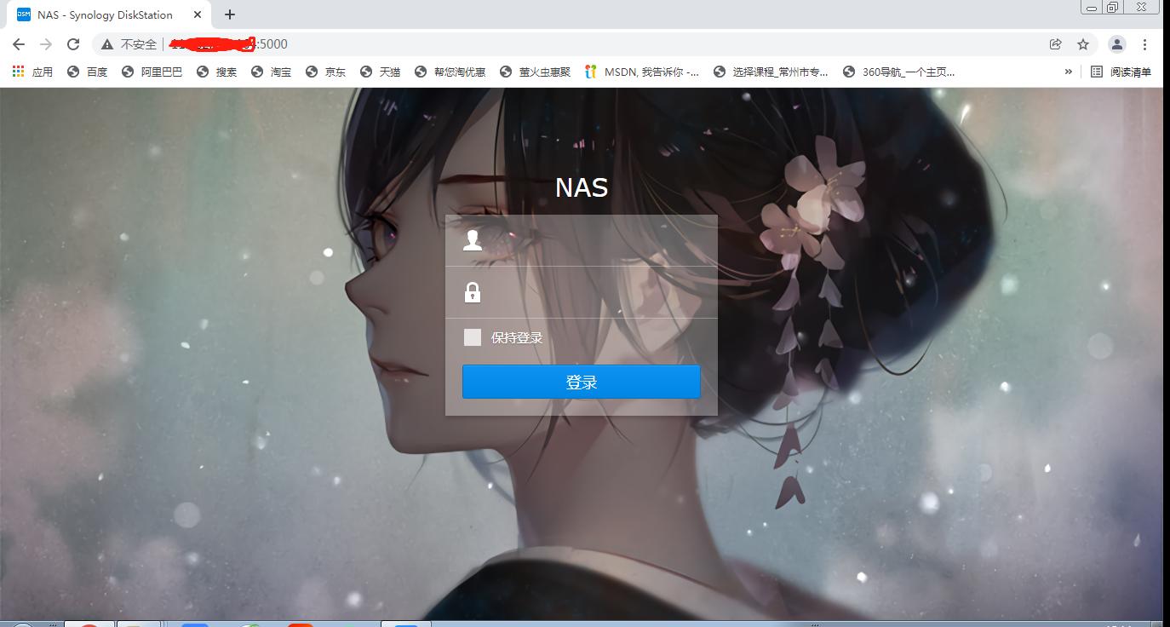The width and height of the screenshot is (1170, 627).
Task: Click the username input field
Action: [588, 240]
